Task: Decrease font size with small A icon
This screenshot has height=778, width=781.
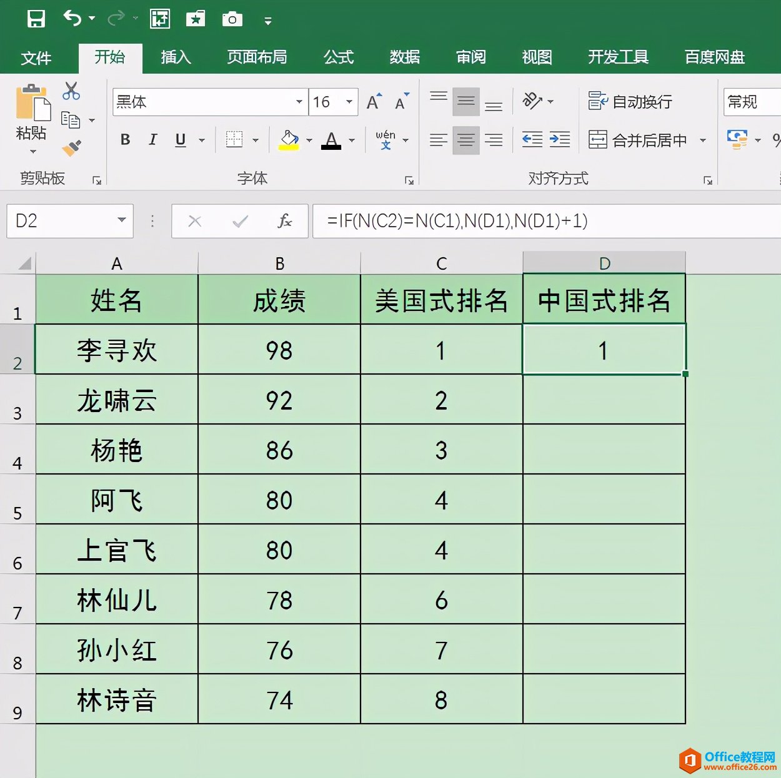Action: (401, 102)
